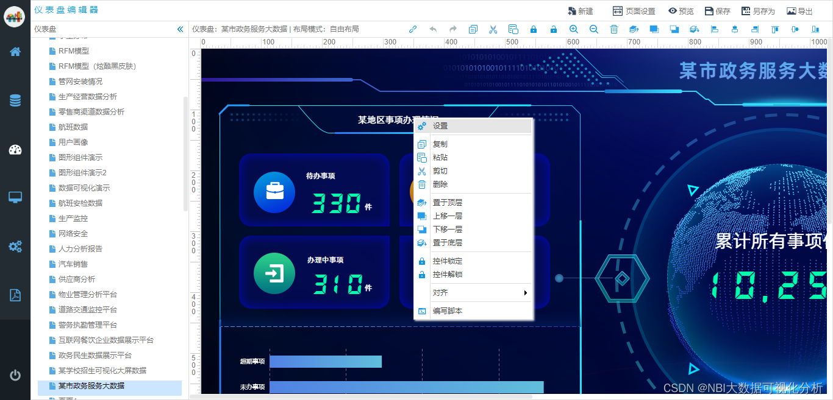The width and height of the screenshot is (833, 400).
Task: Choose 删除 from the context menu
Action: [x=473, y=184]
